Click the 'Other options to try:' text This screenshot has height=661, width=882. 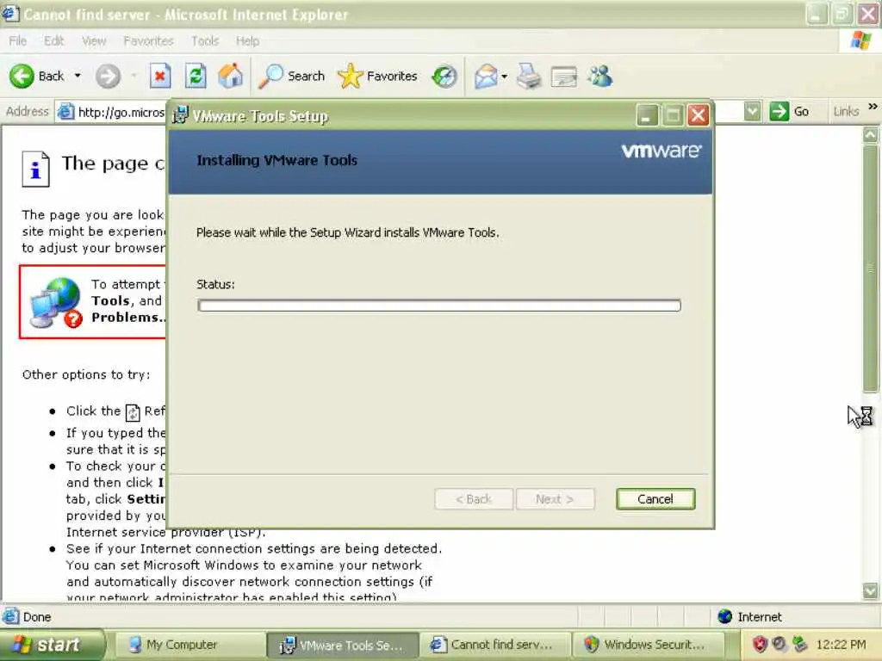pyautogui.click(x=86, y=375)
